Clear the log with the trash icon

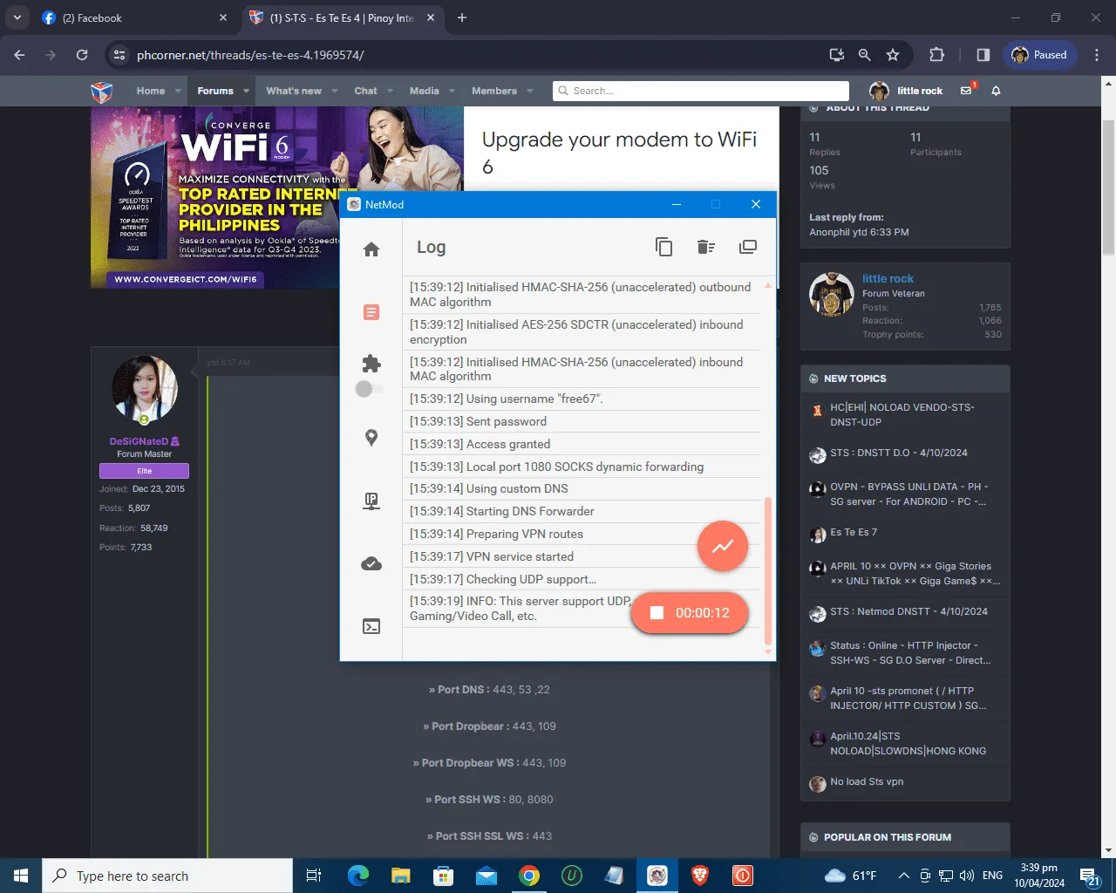coord(706,247)
